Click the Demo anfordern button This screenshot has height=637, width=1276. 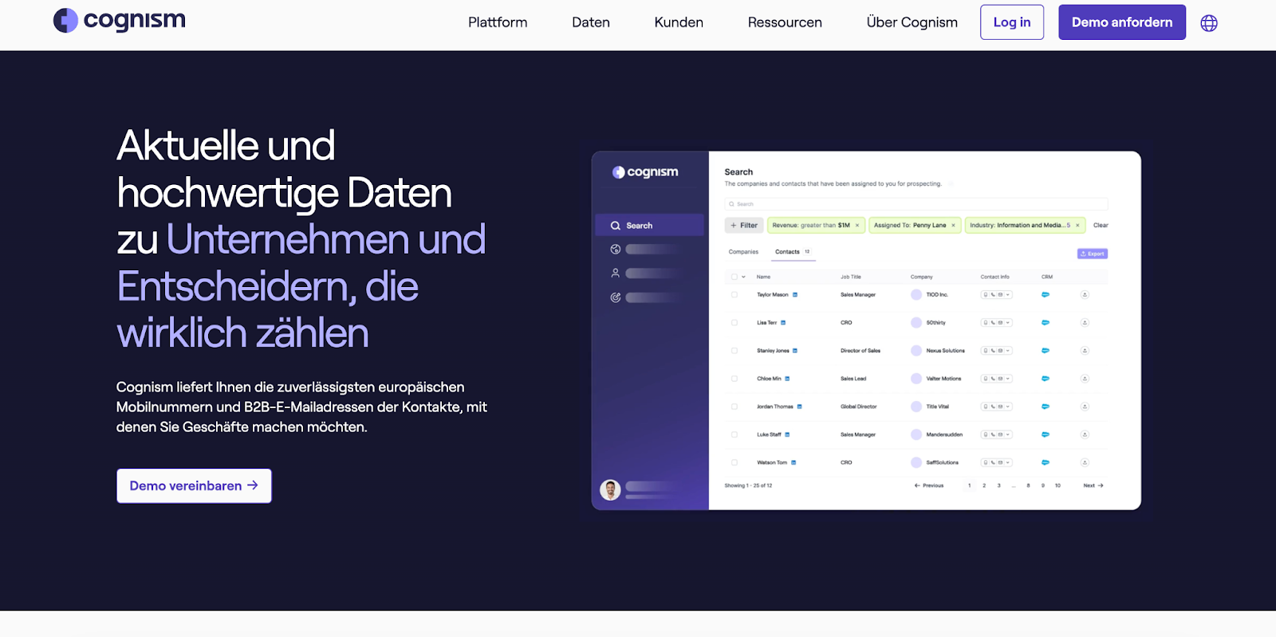[1122, 22]
